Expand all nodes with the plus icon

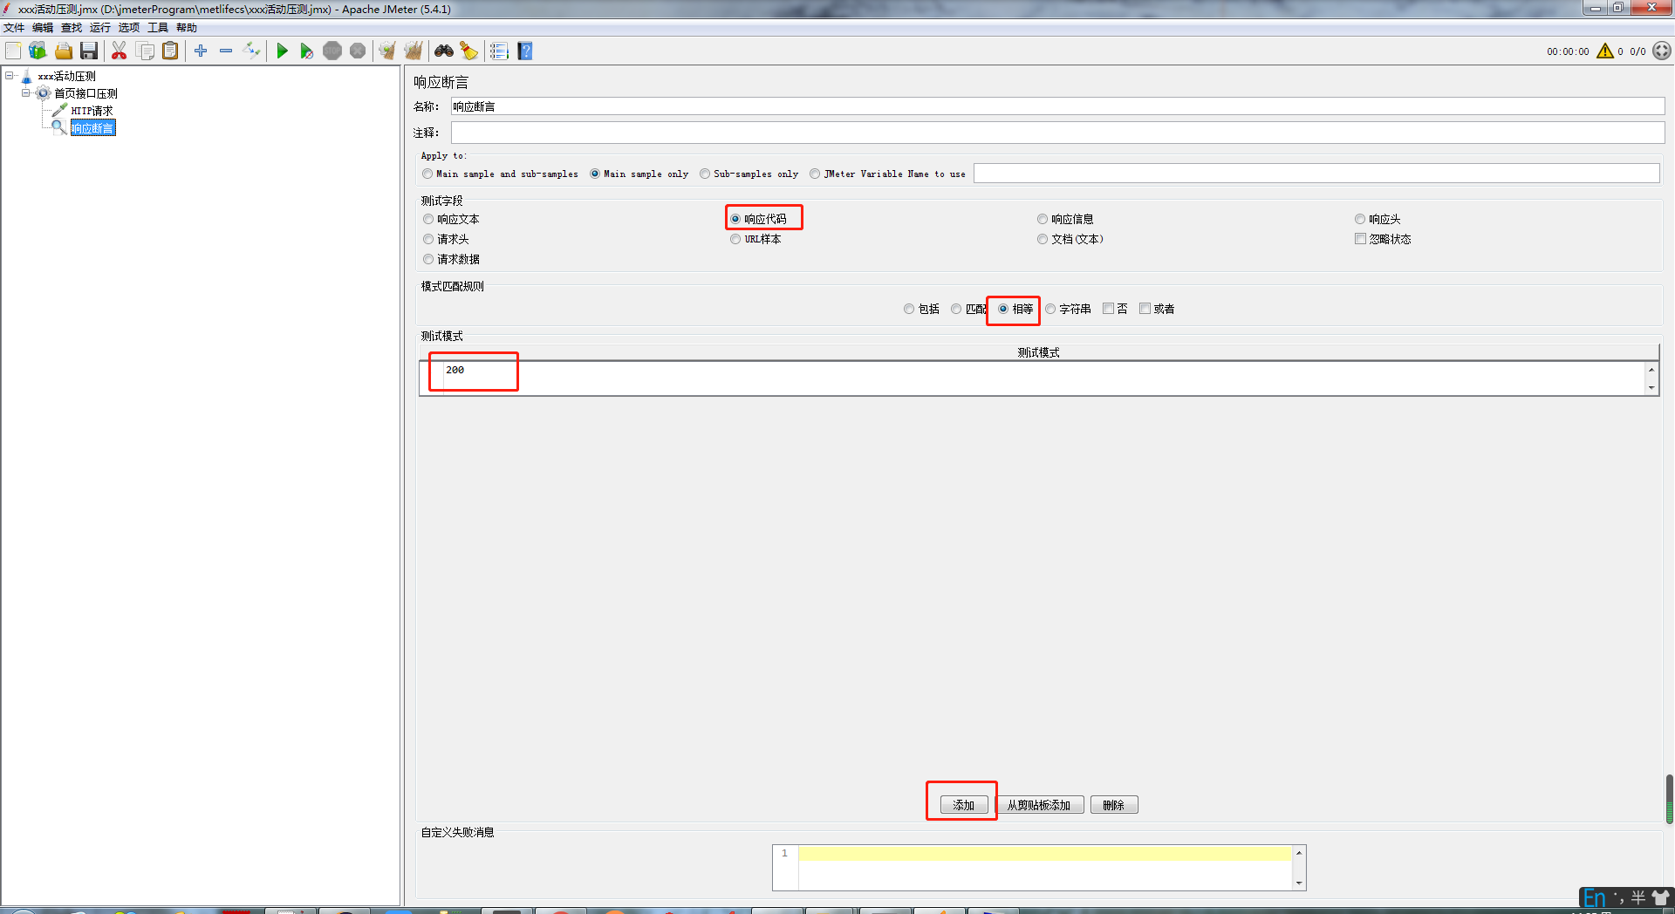(x=201, y=51)
